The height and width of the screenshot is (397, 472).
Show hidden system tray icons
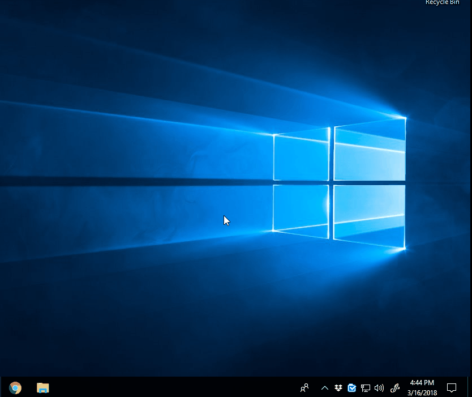[x=324, y=388]
